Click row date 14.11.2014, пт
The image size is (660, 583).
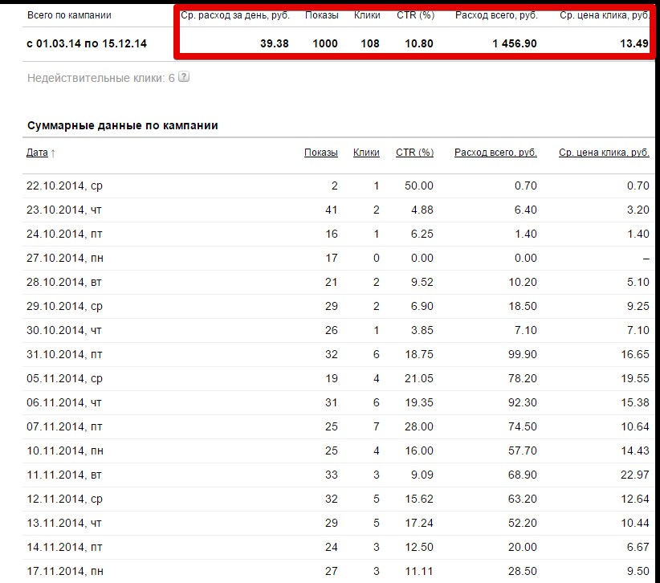pyautogui.click(x=64, y=547)
